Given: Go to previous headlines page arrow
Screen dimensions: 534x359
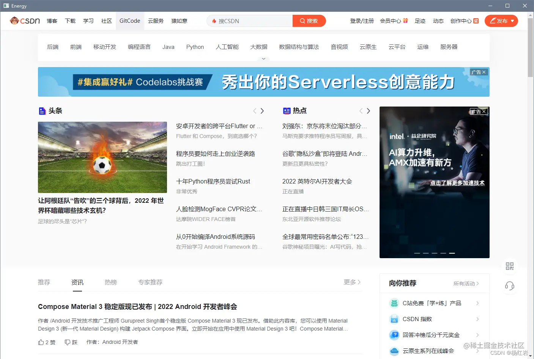Looking at the screenshot, I should pos(255,111).
